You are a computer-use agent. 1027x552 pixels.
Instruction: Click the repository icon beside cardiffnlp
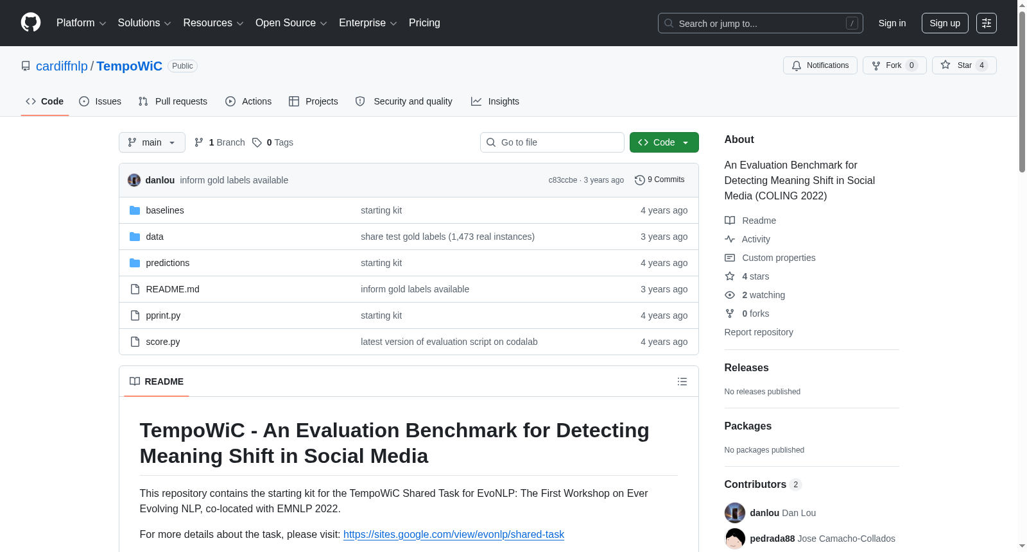pos(26,66)
